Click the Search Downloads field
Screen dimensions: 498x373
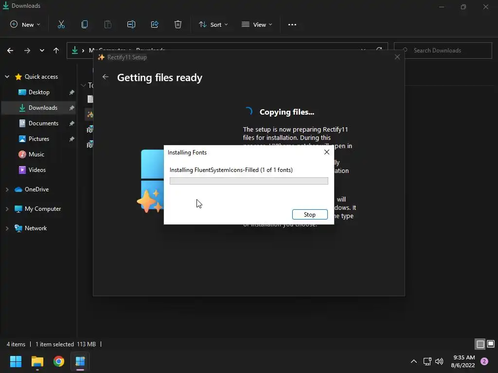click(x=443, y=51)
